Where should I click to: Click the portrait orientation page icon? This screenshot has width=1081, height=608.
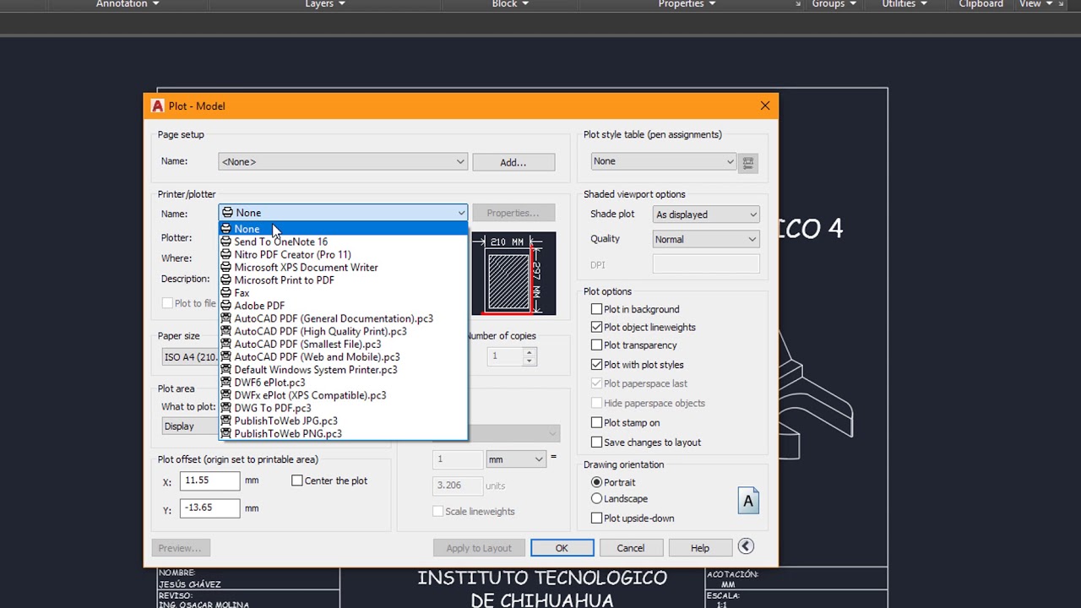click(748, 501)
